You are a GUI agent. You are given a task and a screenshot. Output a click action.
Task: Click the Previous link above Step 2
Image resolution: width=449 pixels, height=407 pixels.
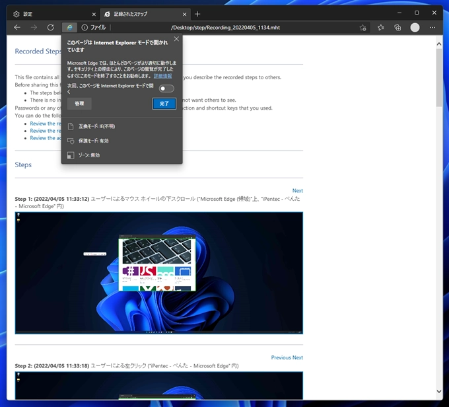click(281, 357)
